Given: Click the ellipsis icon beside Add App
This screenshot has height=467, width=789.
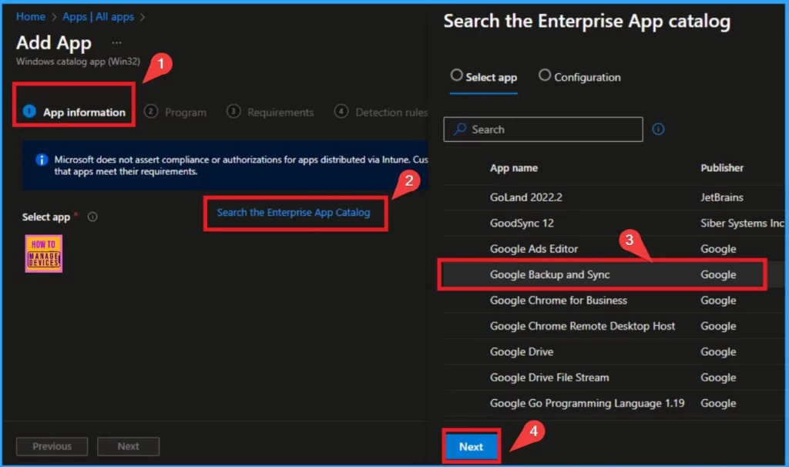Looking at the screenshot, I should point(117,43).
